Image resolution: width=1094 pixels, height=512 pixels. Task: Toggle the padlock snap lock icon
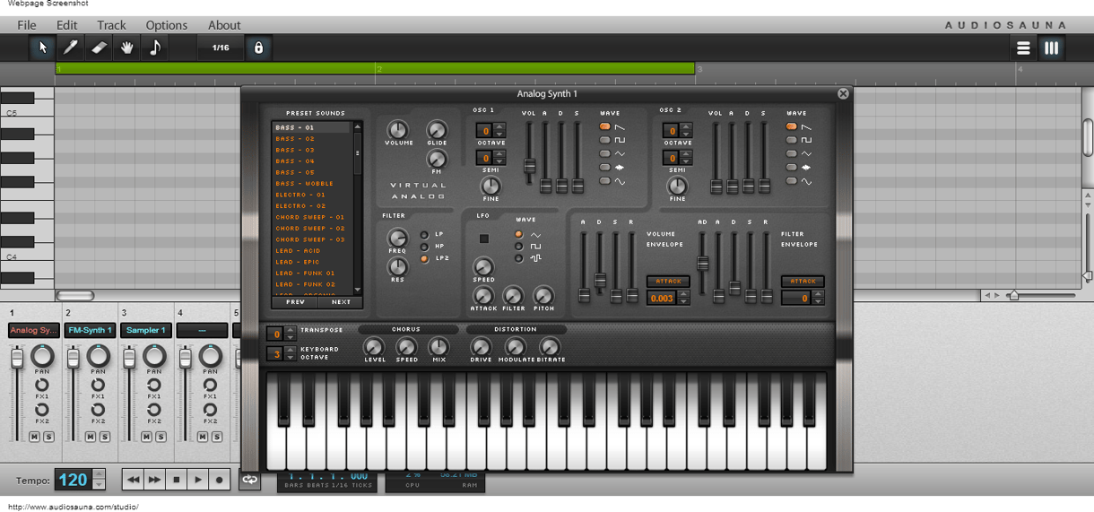(258, 48)
